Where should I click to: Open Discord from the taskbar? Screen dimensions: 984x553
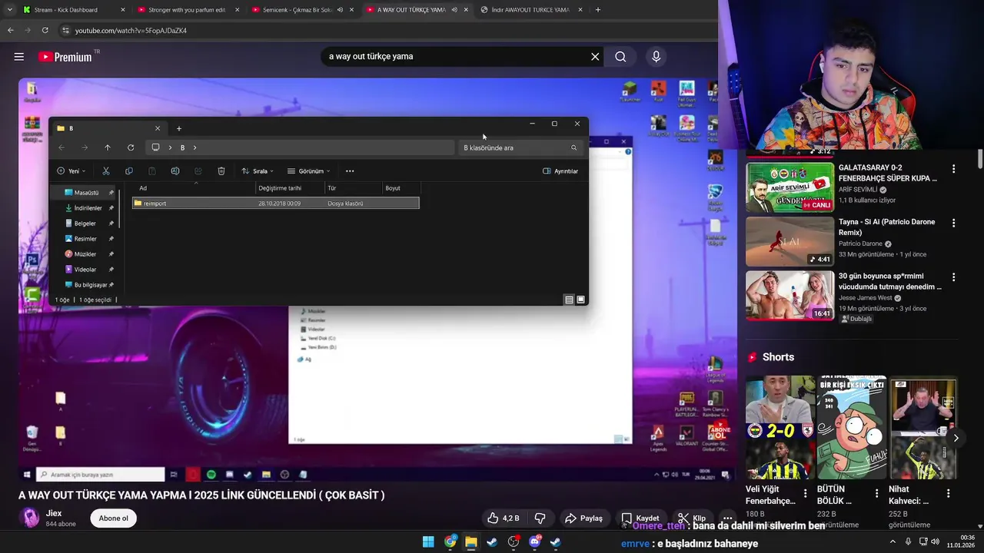pyautogui.click(x=534, y=542)
